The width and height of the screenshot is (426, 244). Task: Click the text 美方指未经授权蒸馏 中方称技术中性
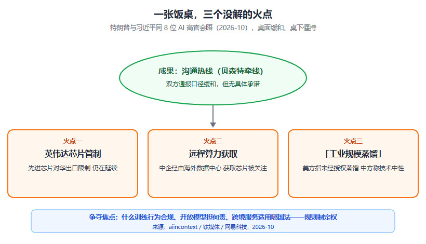point(353,168)
